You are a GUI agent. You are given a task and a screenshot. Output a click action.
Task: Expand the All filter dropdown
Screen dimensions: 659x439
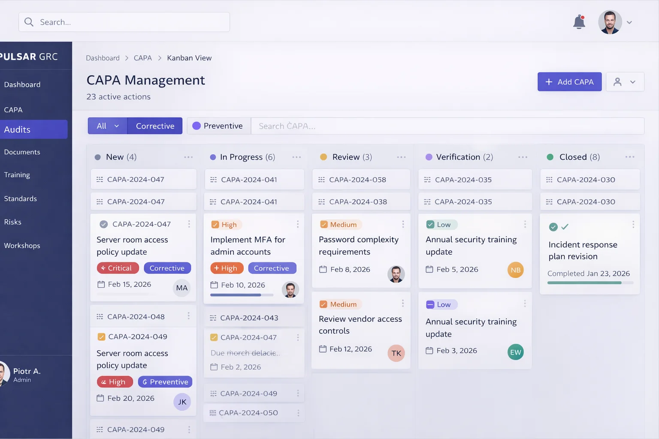click(107, 126)
